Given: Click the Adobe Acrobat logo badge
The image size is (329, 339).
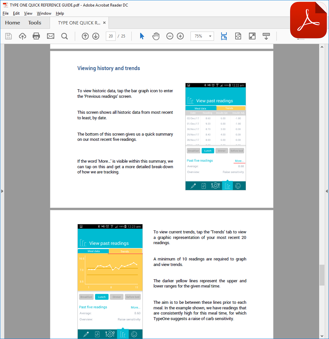Looking at the screenshot, I should click(x=308, y=20).
